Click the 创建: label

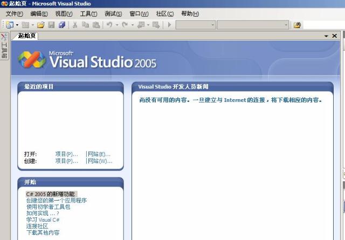(30, 161)
